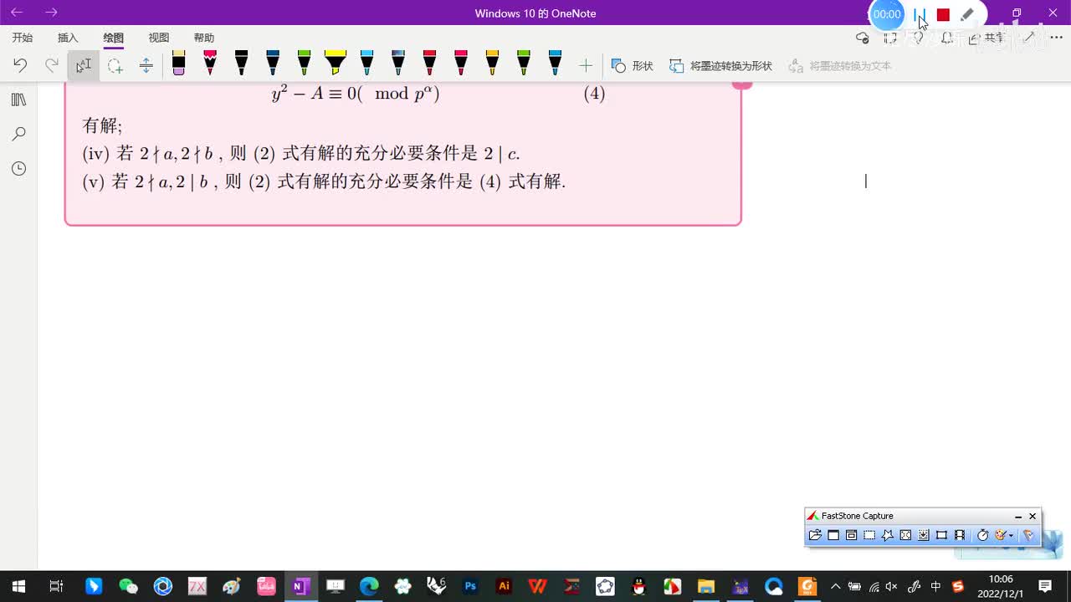Screen dimensions: 1071x602
Task: Open recent notes clock icon
Action: (18, 169)
